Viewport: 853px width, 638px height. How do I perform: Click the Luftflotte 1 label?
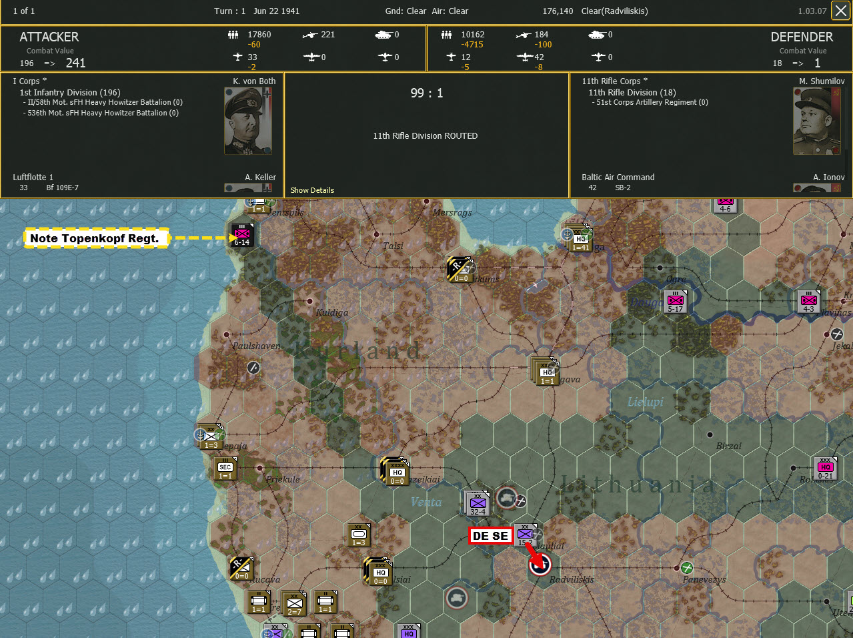click(x=33, y=178)
